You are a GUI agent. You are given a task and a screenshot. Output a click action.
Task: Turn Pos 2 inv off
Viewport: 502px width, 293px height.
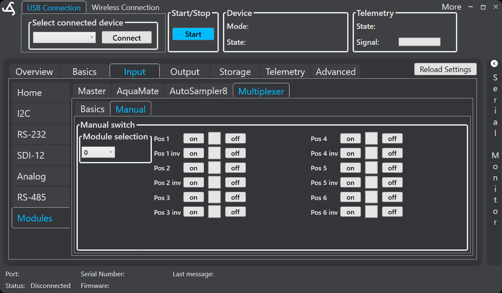pyautogui.click(x=236, y=182)
